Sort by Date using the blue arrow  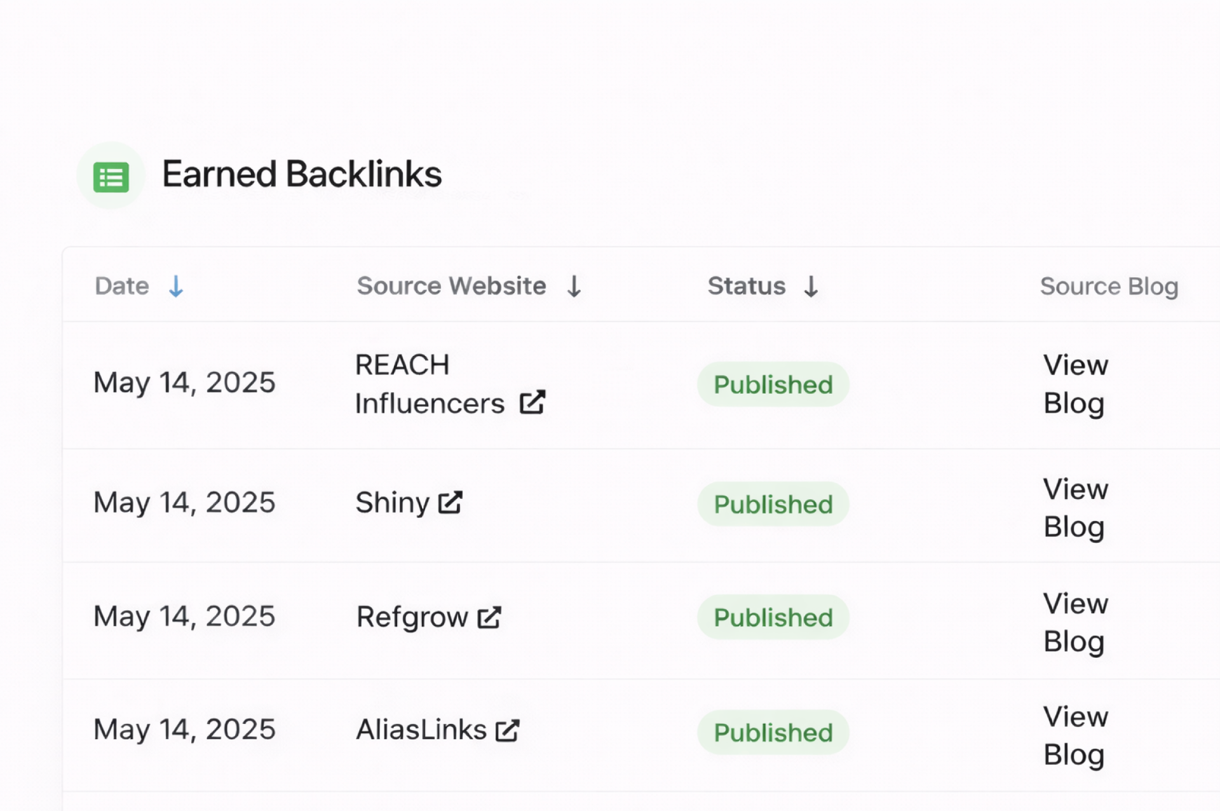pyautogui.click(x=176, y=287)
